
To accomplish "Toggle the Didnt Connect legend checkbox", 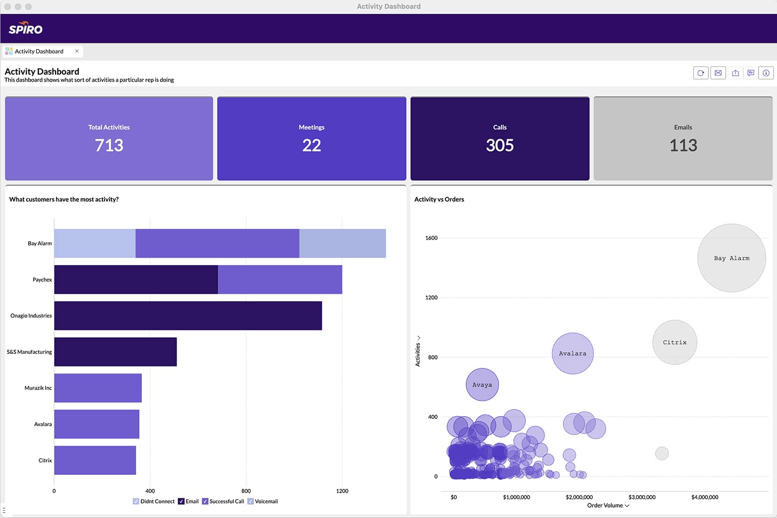I will pos(136,501).
